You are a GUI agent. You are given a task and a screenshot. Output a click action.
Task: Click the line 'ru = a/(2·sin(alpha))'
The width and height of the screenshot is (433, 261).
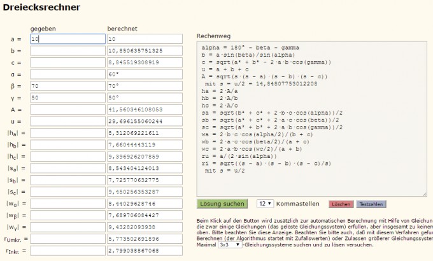239,157
